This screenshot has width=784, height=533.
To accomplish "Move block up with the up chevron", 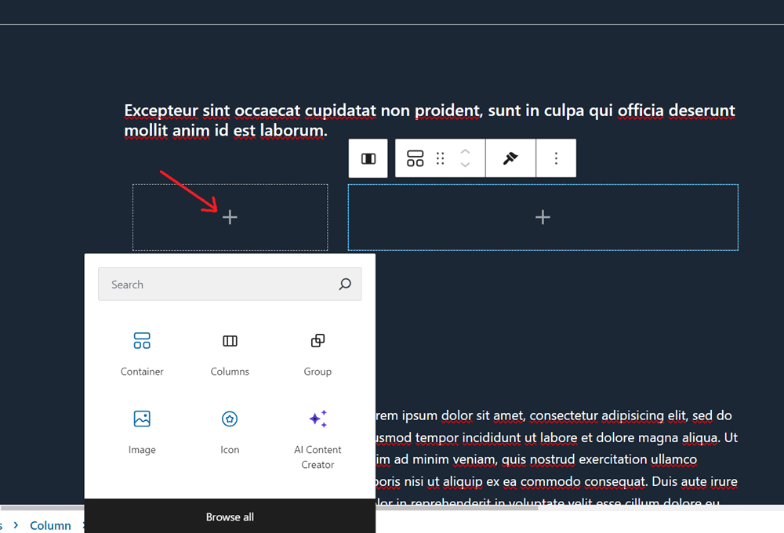I will 465,152.
